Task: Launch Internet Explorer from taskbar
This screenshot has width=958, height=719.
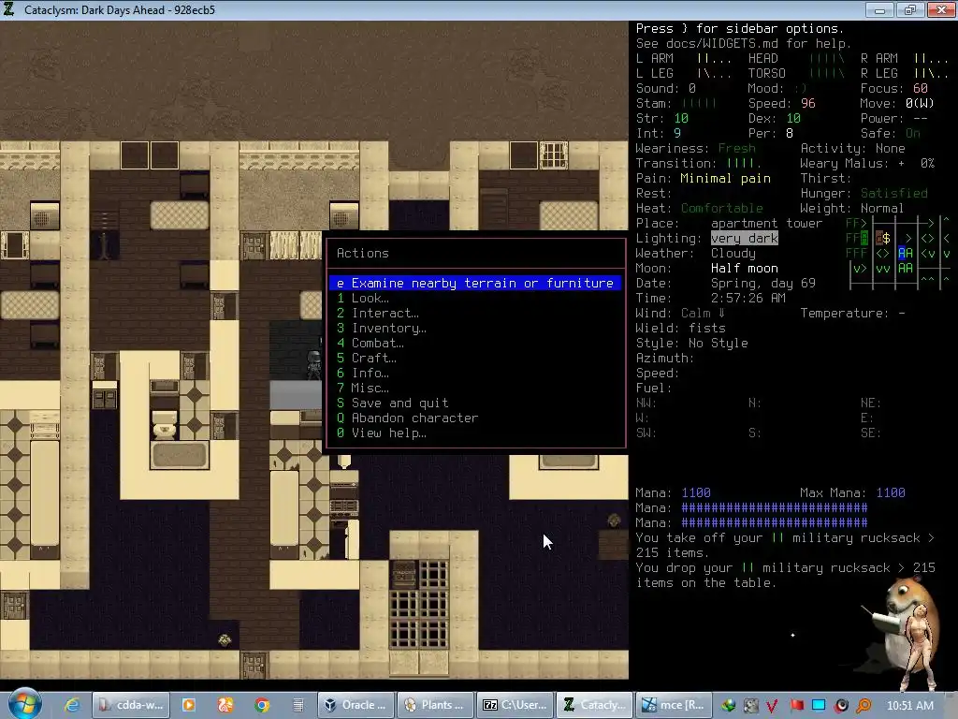Action: pyautogui.click(x=72, y=705)
